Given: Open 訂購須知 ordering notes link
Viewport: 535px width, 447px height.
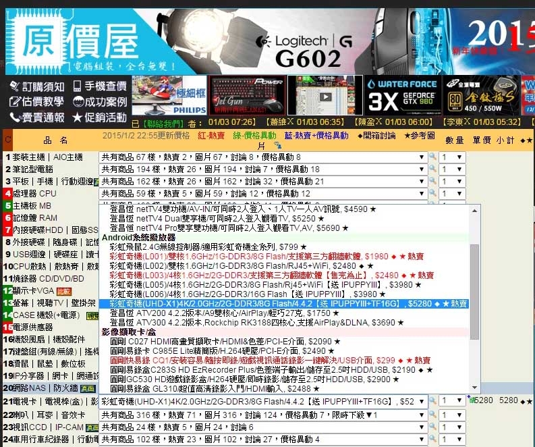Looking at the screenshot, I should coord(37,86).
